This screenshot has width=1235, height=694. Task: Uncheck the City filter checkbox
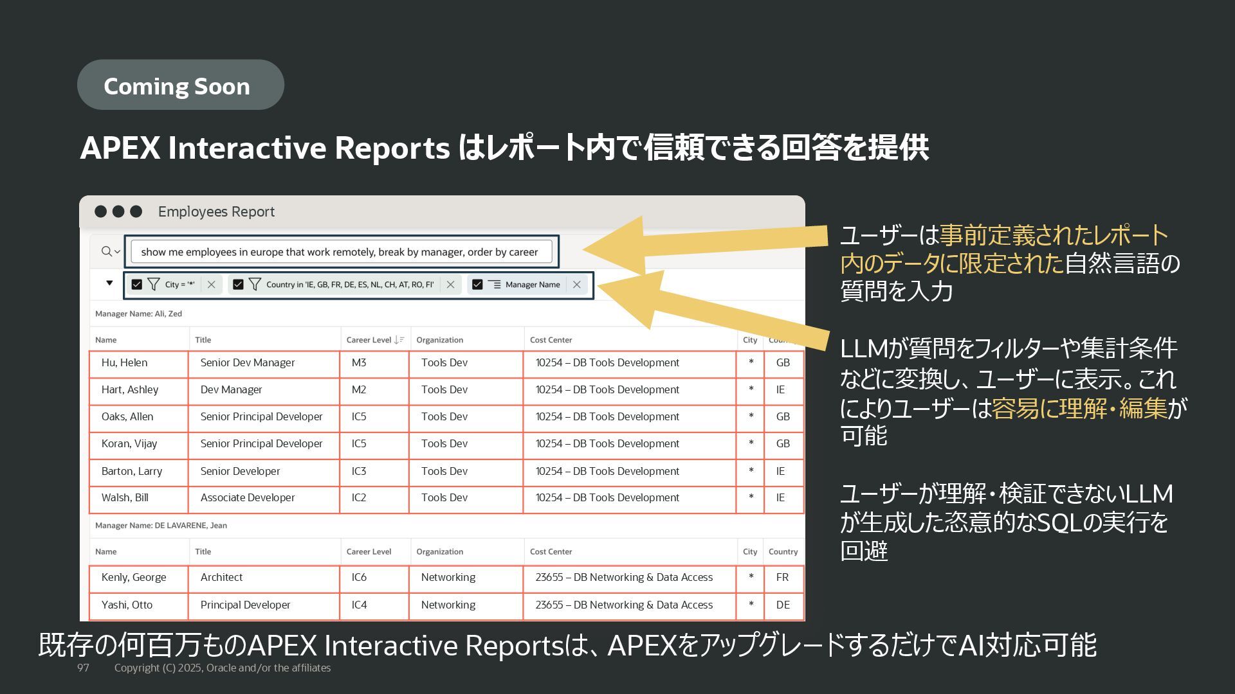click(x=136, y=285)
